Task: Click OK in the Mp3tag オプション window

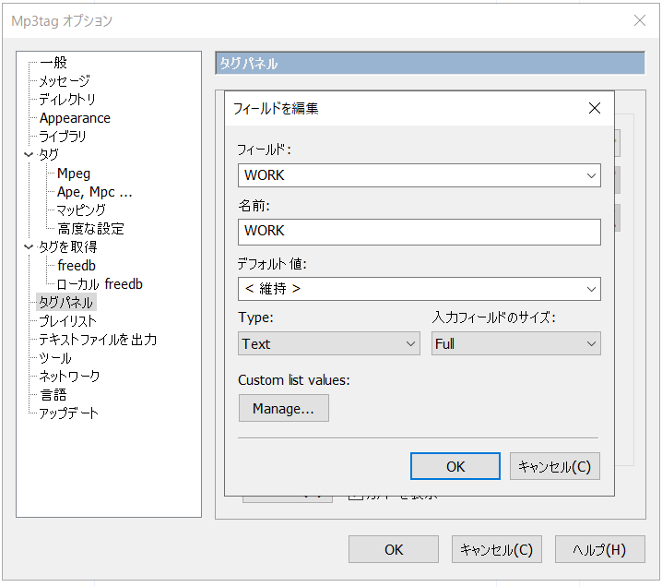Action: pos(394,549)
